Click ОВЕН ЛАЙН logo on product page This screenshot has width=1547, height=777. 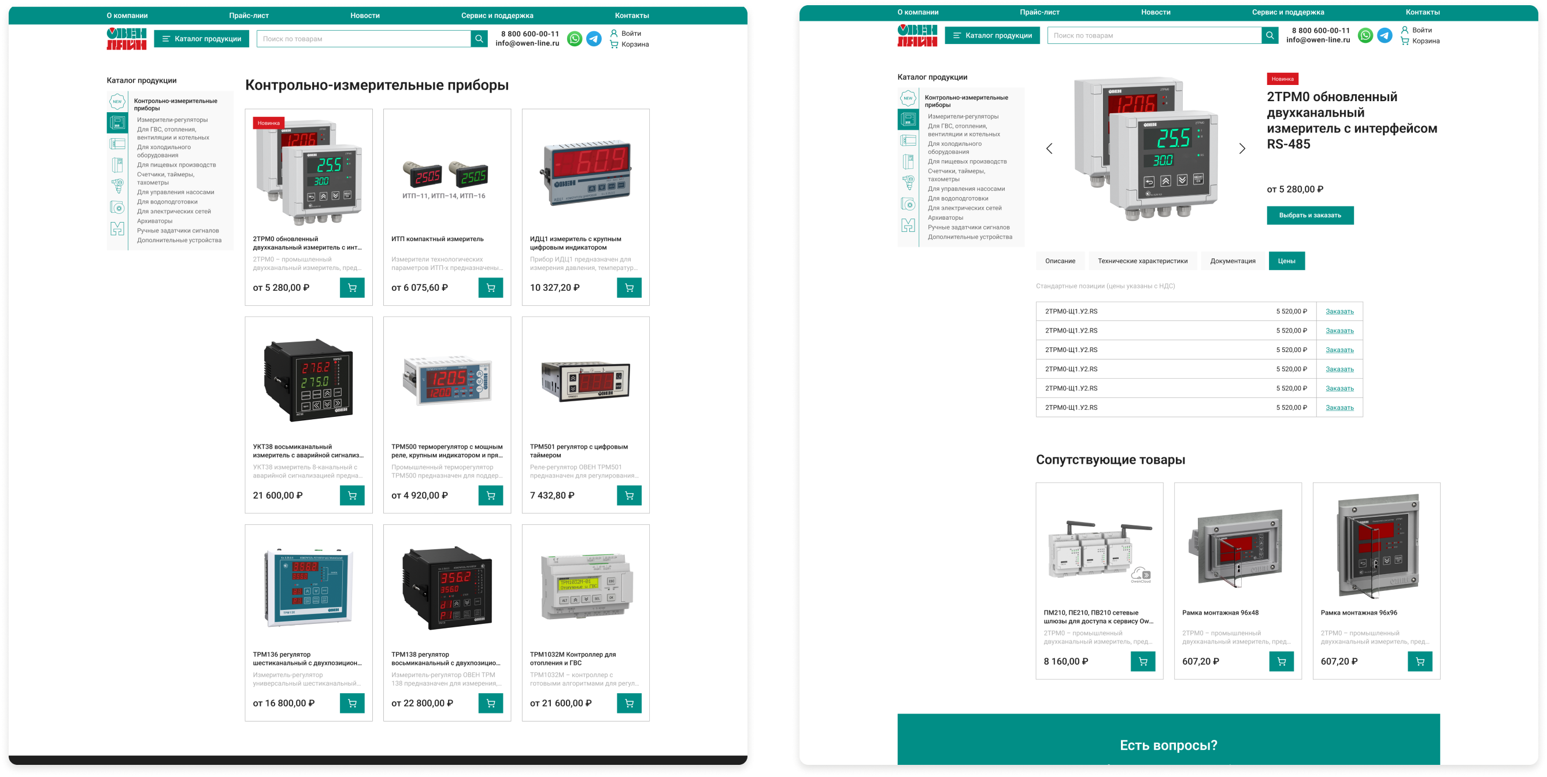pyautogui.click(x=917, y=35)
